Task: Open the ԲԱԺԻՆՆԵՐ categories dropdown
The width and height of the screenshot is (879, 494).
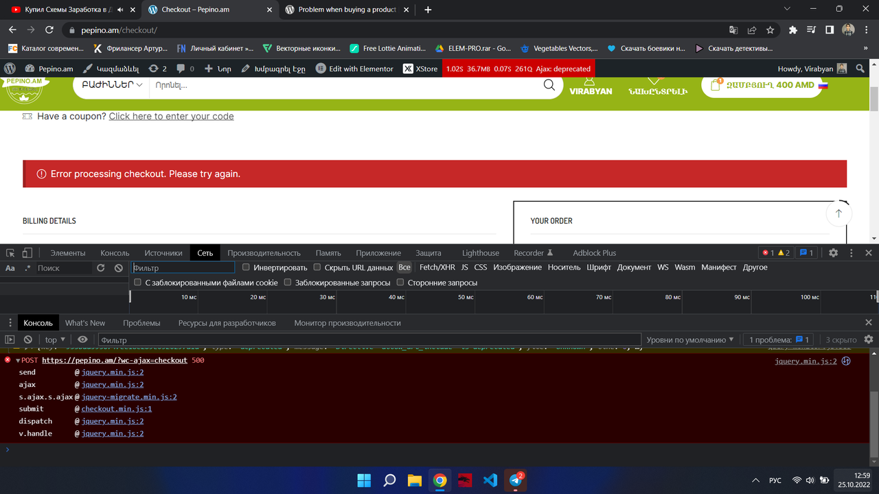Action: (112, 85)
